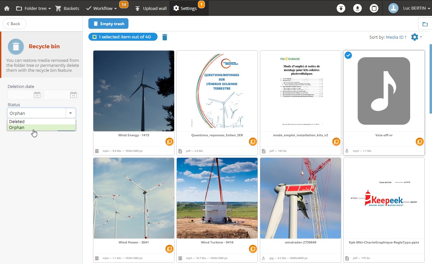
Task: Open the second Deletion date calendar picker
Action: 73,95
